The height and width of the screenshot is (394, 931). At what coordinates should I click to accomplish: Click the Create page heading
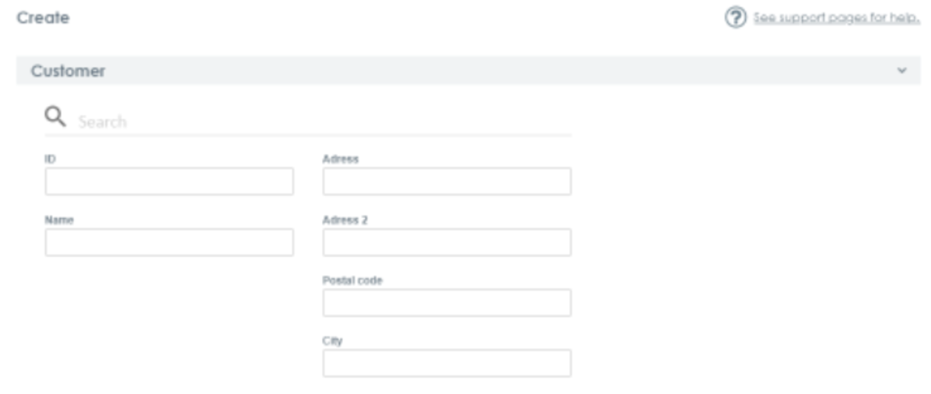point(43,18)
